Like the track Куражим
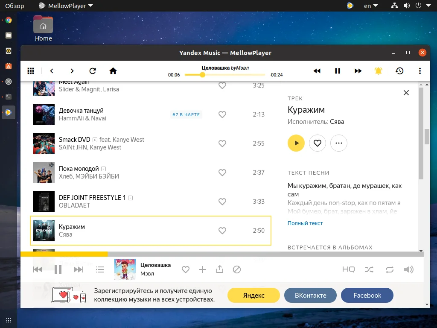Image resolution: width=437 pixels, height=328 pixels. (x=222, y=231)
